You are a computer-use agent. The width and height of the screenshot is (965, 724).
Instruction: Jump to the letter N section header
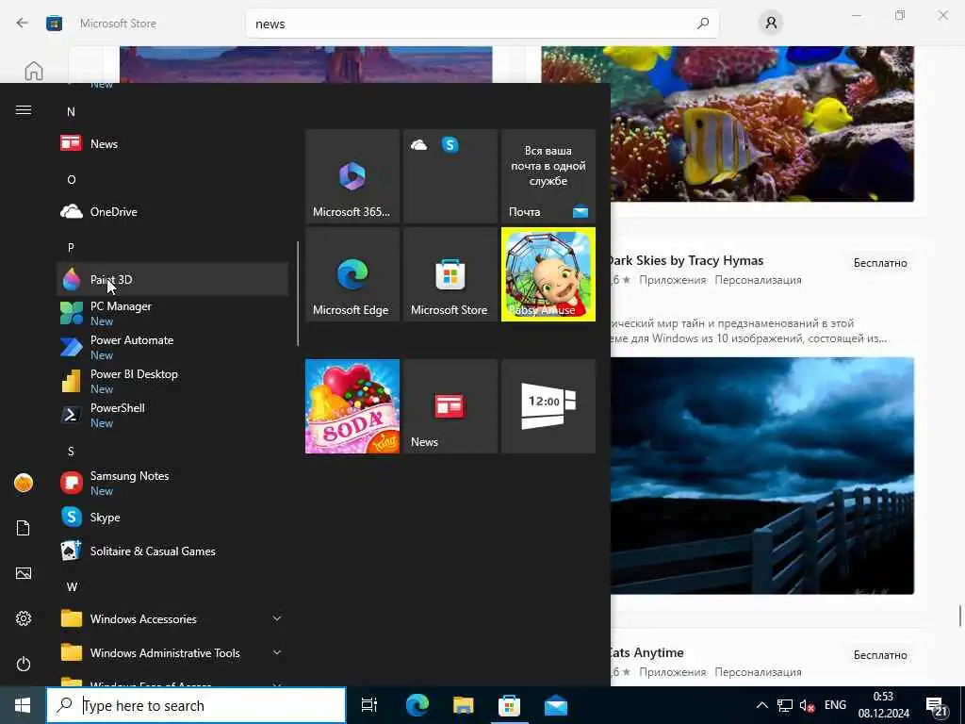[x=71, y=112]
